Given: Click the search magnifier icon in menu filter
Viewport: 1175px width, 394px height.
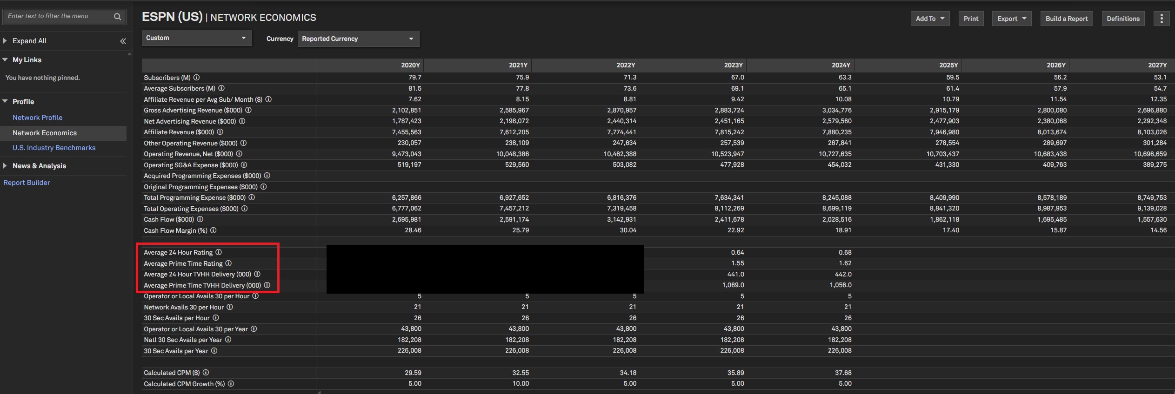Looking at the screenshot, I should coord(117,17).
